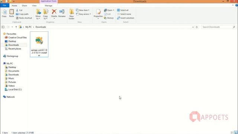This screenshot has width=238, height=134.
Task: Switch to the Manage tab
Action: click(49, 6)
